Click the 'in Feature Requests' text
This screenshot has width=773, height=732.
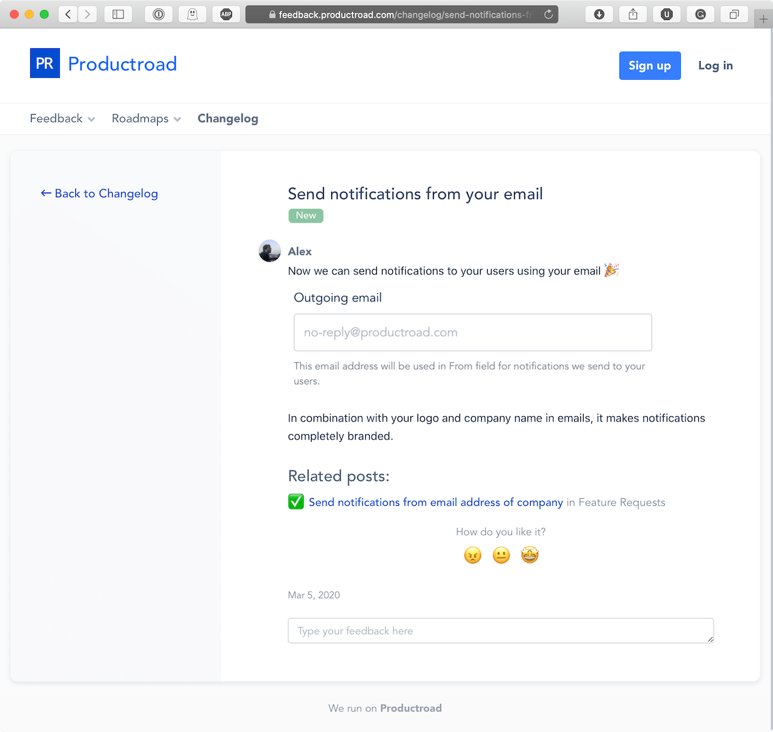(616, 502)
